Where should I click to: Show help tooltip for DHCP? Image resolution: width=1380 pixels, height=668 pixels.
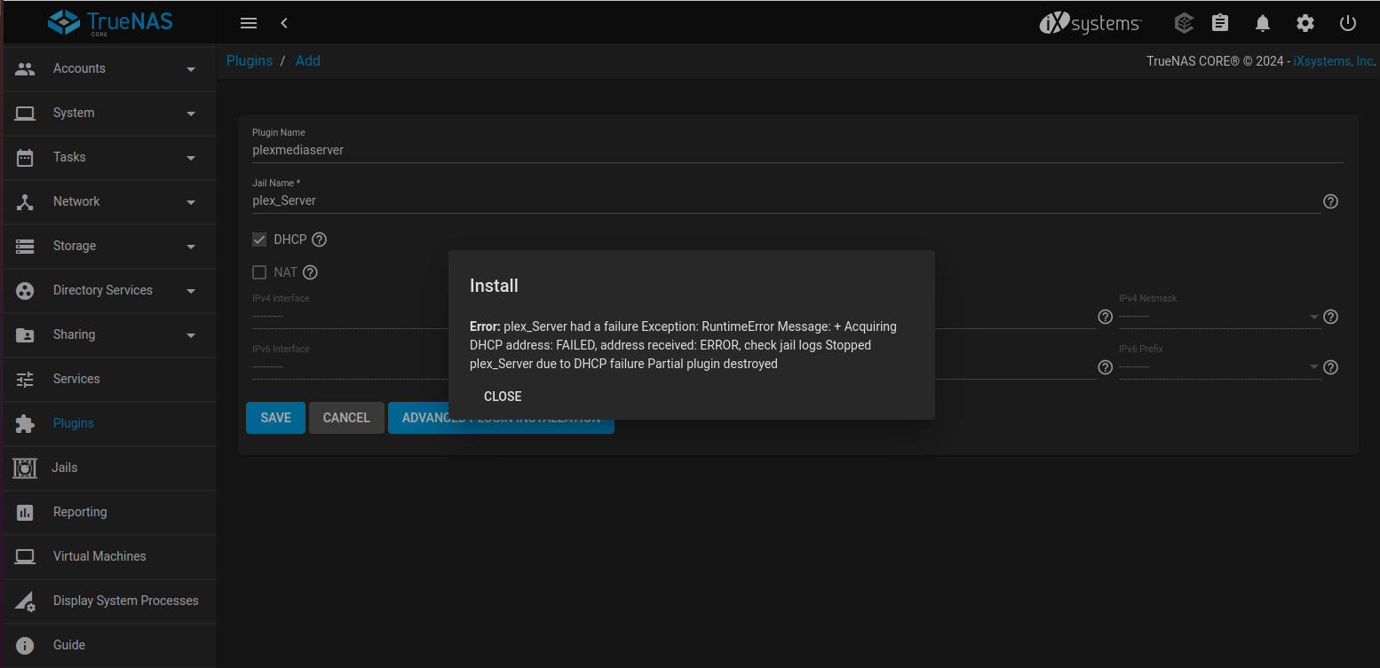pyautogui.click(x=320, y=240)
